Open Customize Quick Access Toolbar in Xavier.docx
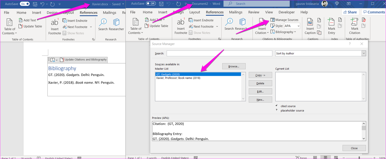386x159 pixels. tap(60, 4)
